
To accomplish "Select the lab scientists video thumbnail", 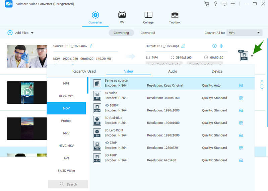I will tap(27, 56).
